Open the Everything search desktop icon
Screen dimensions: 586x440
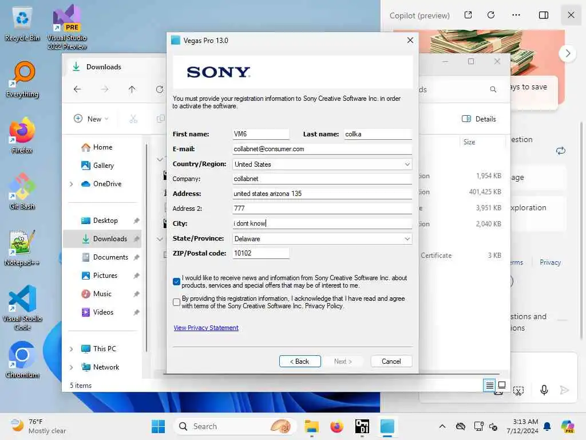point(22,79)
